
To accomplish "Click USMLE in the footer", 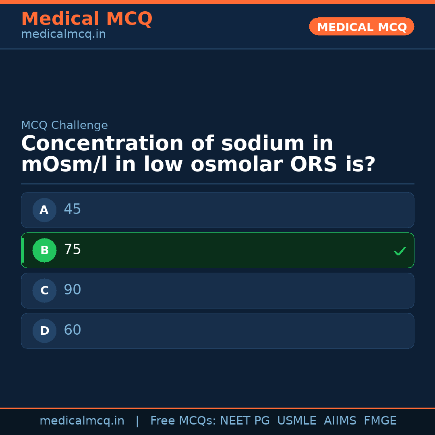I will (297, 420).
